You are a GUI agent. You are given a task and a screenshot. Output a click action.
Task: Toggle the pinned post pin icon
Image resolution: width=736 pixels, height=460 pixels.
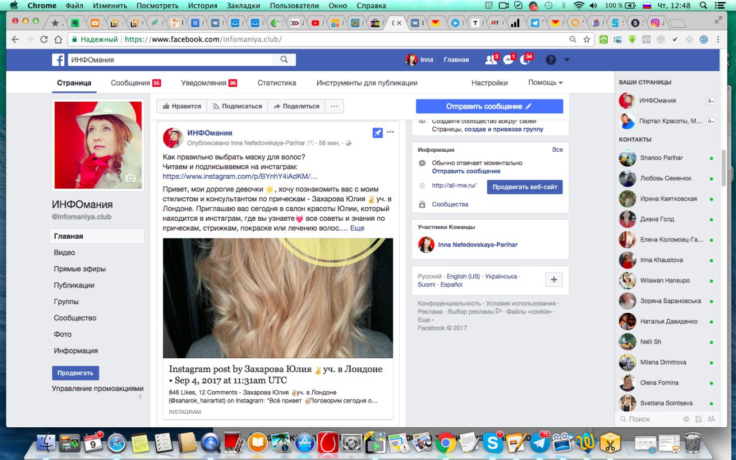click(x=377, y=133)
